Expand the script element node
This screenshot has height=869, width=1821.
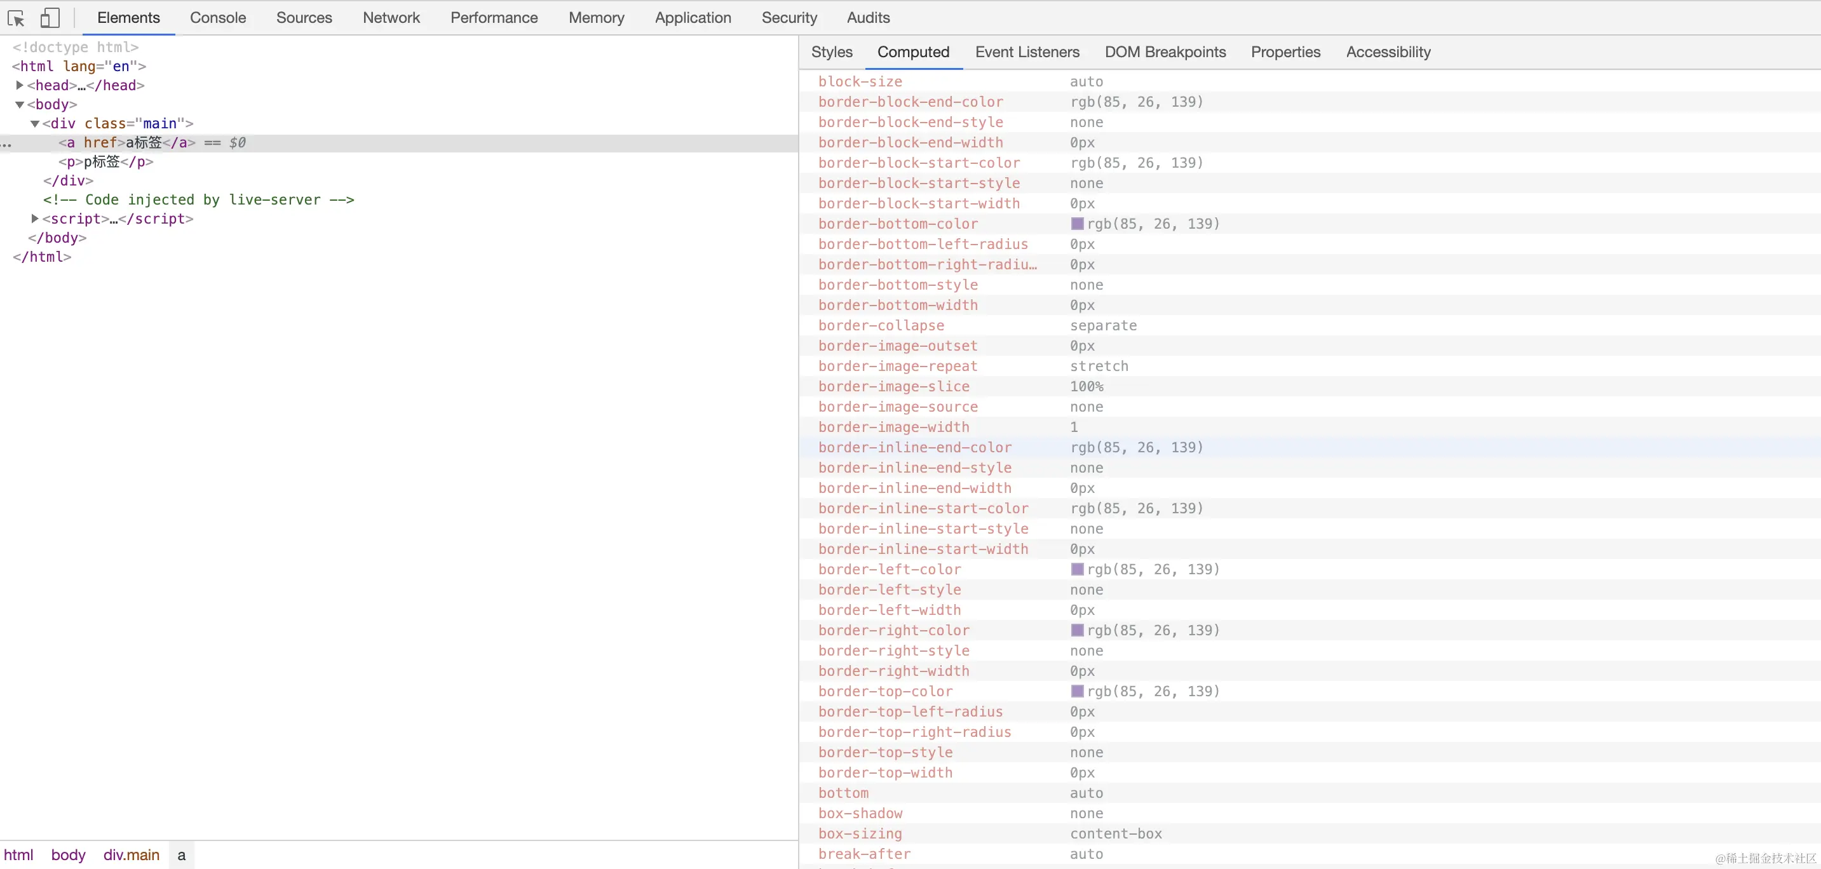click(x=35, y=219)
